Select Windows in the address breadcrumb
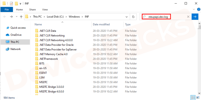The width and height of the screenshot is (201, 100). [74, 17]
